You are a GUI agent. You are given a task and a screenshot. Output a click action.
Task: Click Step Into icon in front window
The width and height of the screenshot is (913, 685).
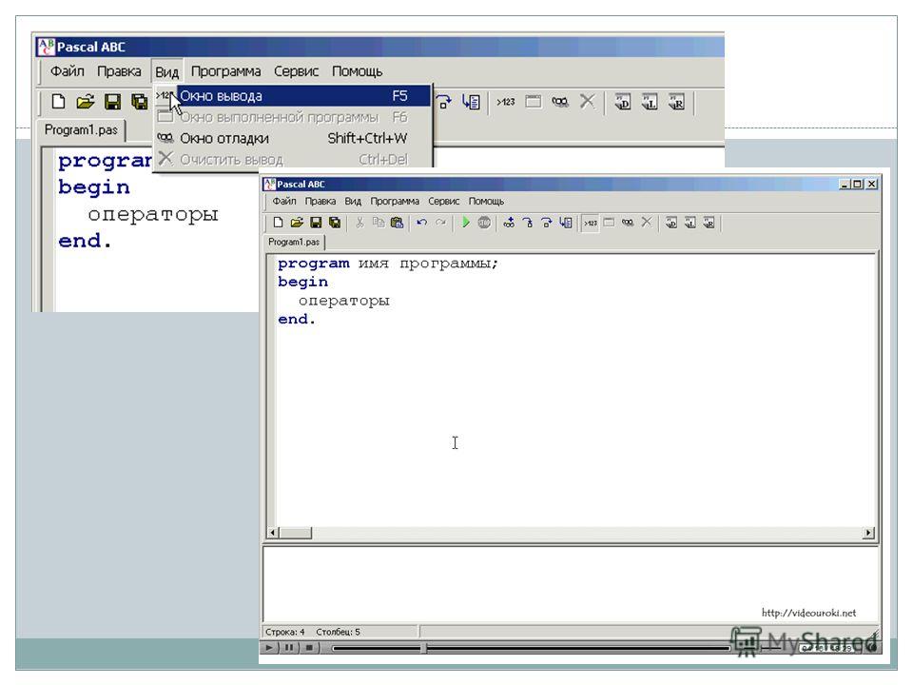point(528,223)
